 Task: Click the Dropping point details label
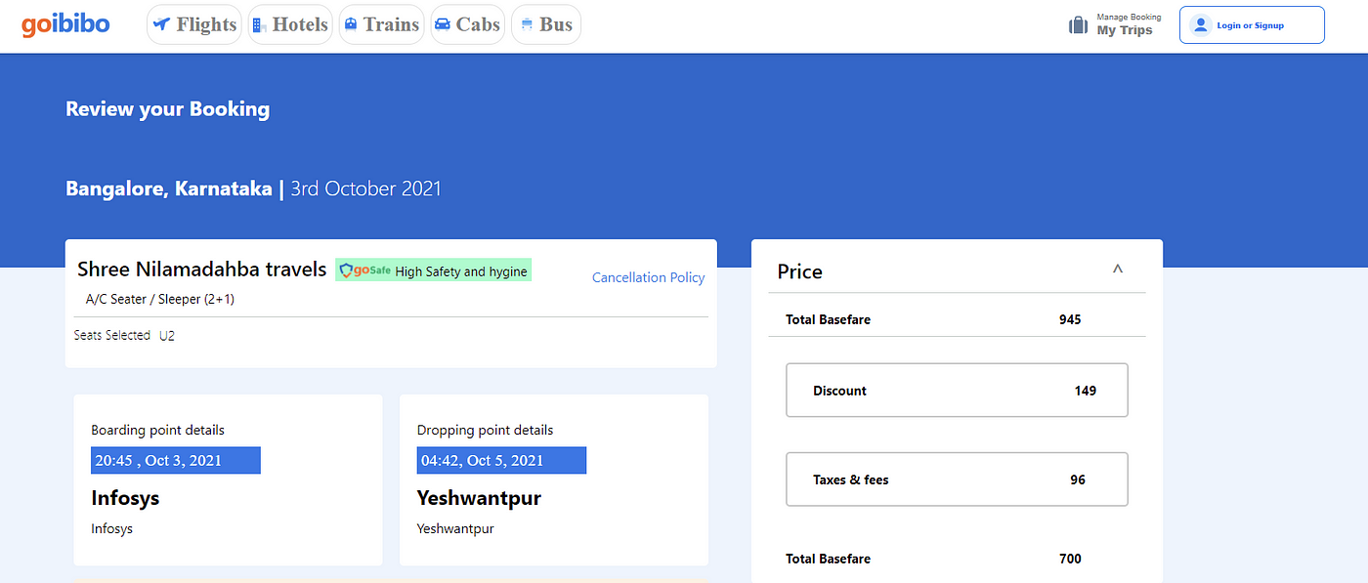click(x=485, y=430)
